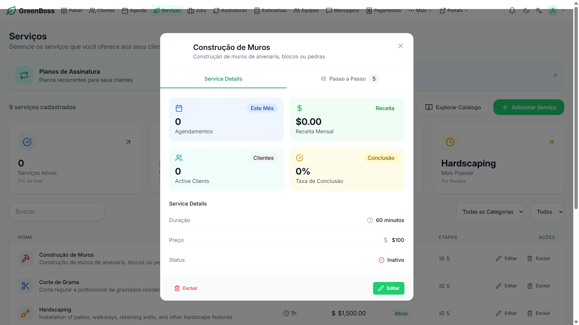Click the pencil icon beside Hardscaping

pyautogui.click(x=498, y=313)
